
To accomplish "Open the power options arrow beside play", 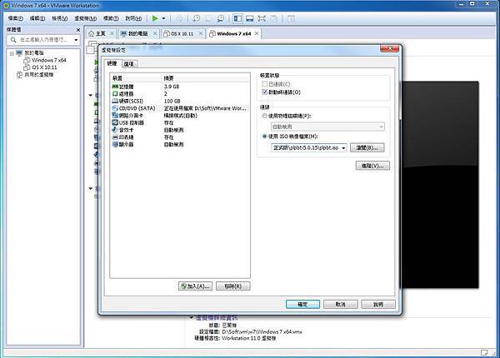I will tap(163, 18).
